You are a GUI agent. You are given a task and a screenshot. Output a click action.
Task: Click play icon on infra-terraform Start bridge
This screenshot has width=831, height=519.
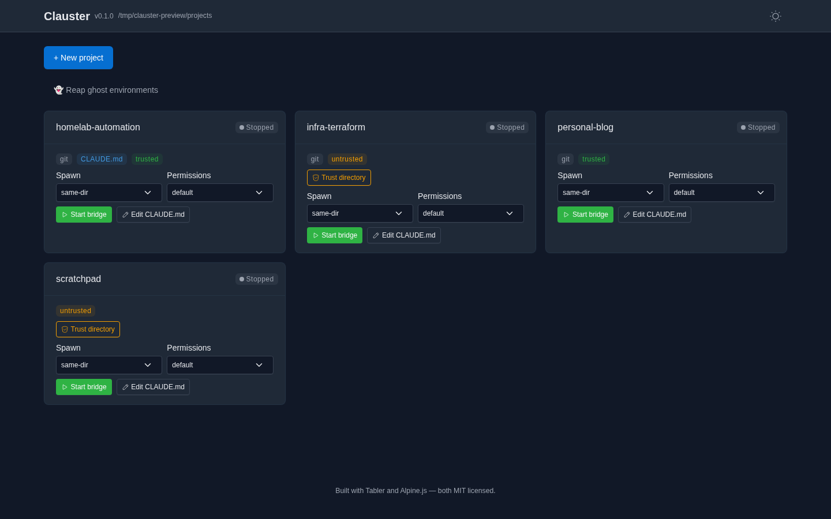click(x=316, y=235)
